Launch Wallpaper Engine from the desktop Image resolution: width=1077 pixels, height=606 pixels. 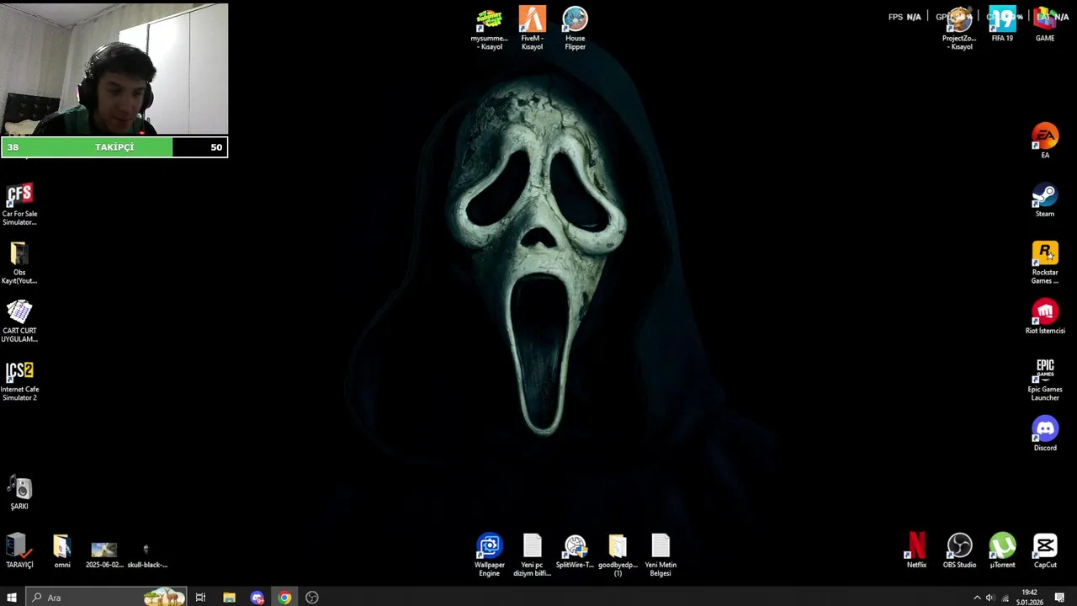click(x=489, y=555)
